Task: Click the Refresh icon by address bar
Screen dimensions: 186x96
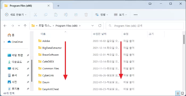Action: click(x=100, y=26)
